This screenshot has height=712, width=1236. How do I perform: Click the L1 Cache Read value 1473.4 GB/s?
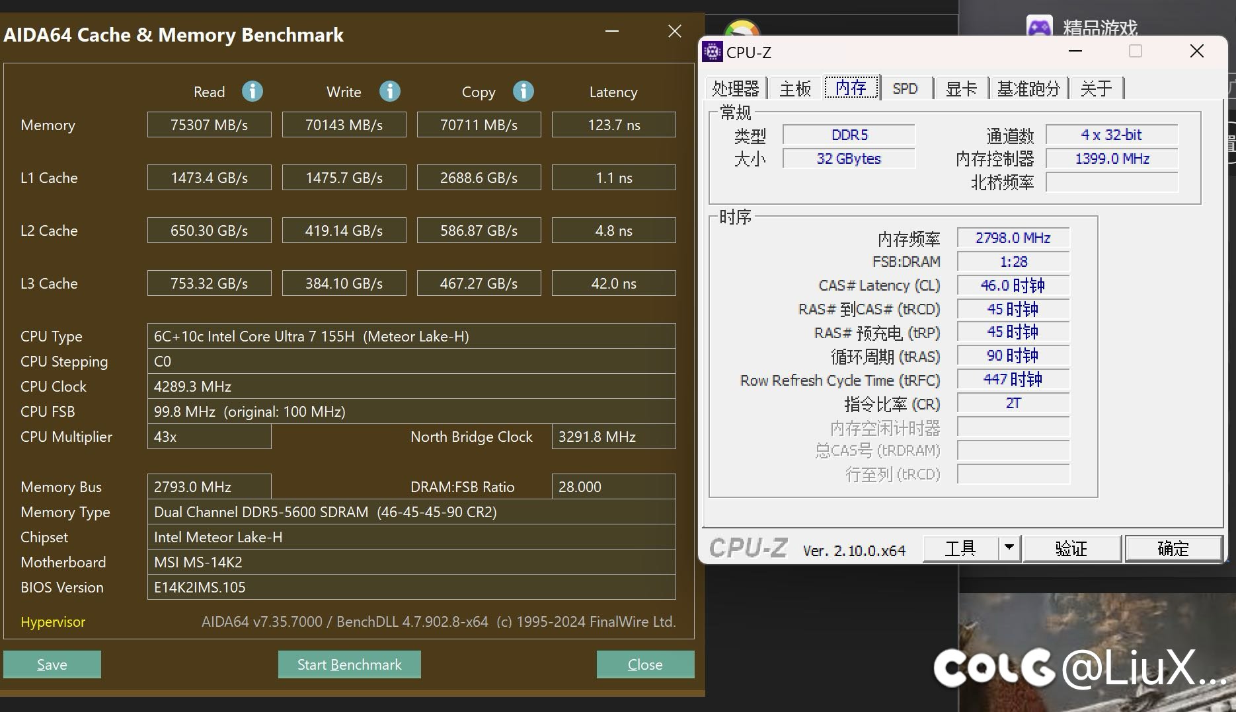210,178
